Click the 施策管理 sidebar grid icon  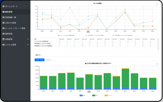pyautogui.click(x=4, y=34)
